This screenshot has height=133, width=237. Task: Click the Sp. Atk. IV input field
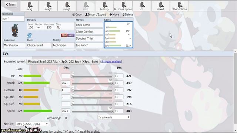[119, 97]
